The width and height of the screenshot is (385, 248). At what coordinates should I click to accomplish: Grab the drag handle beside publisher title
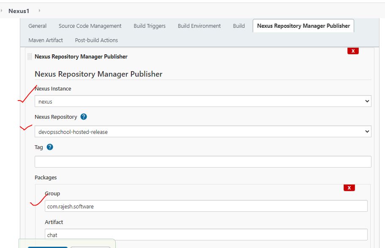(30, 56)
